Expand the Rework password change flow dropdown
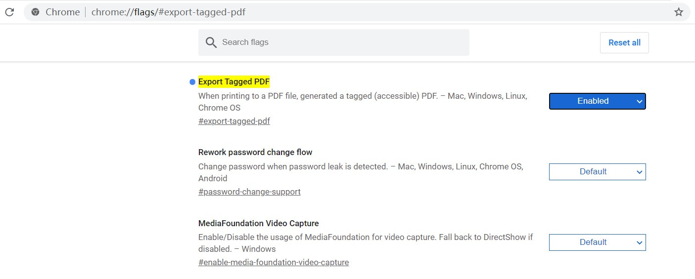The width and height of the screenshot is (695, 279). 597,172
